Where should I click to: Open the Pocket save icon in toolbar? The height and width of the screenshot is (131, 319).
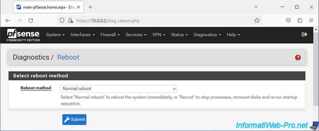tap(288, 20)
